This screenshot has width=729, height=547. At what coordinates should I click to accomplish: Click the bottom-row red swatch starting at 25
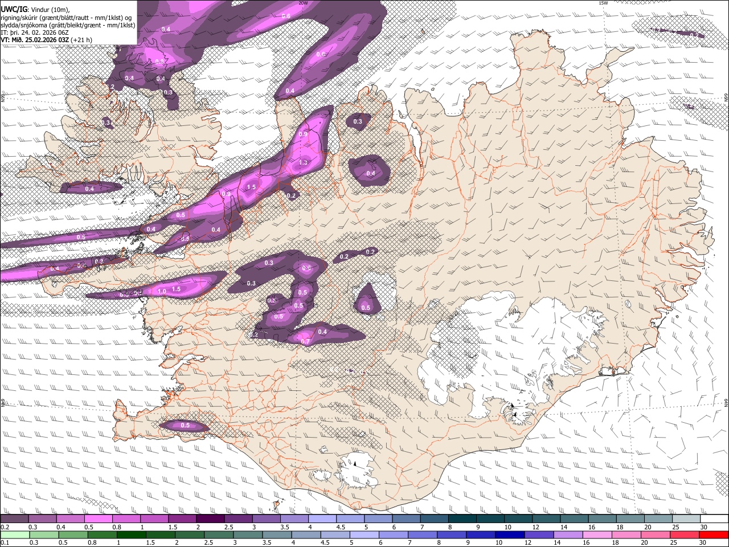click(686, 534)
